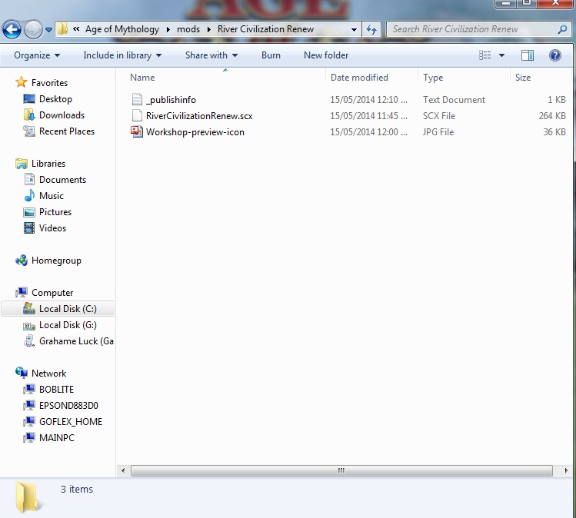Click the 36 KB size cell

tap(554, 132)
